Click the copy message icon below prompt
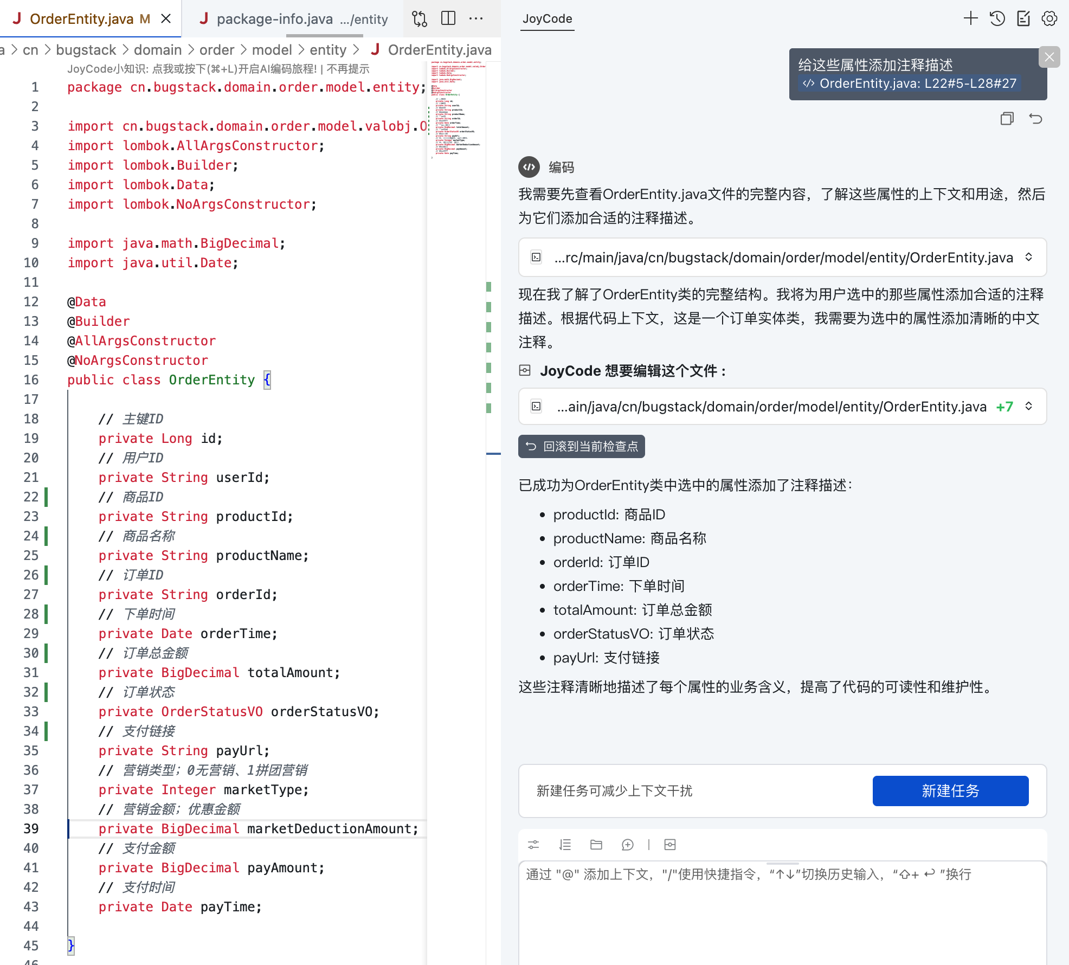The image size is (1069, 965). 1007,119
